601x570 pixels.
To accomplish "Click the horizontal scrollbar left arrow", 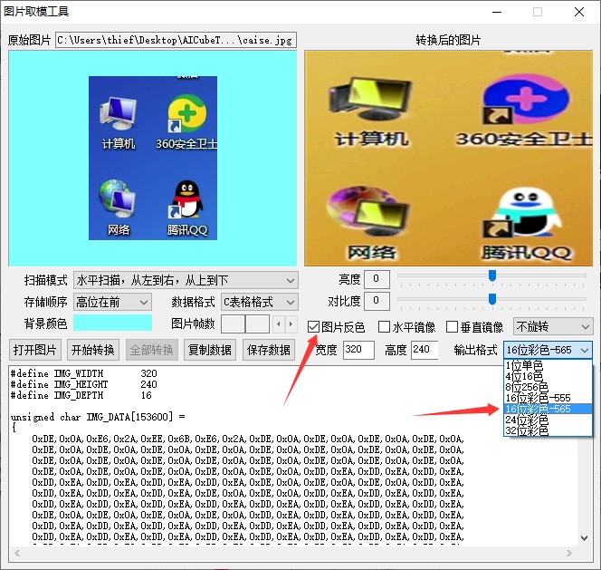I will pos(17,553).
